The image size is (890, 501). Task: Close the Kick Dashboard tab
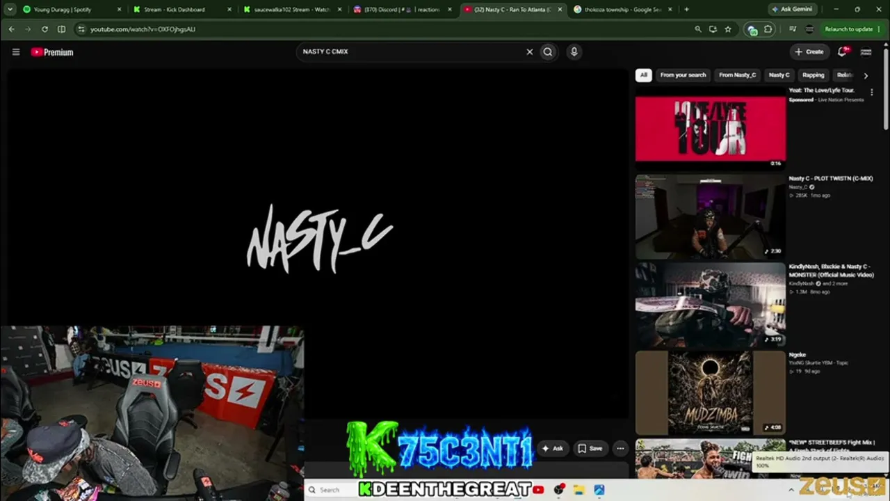[x=229, y=10]
